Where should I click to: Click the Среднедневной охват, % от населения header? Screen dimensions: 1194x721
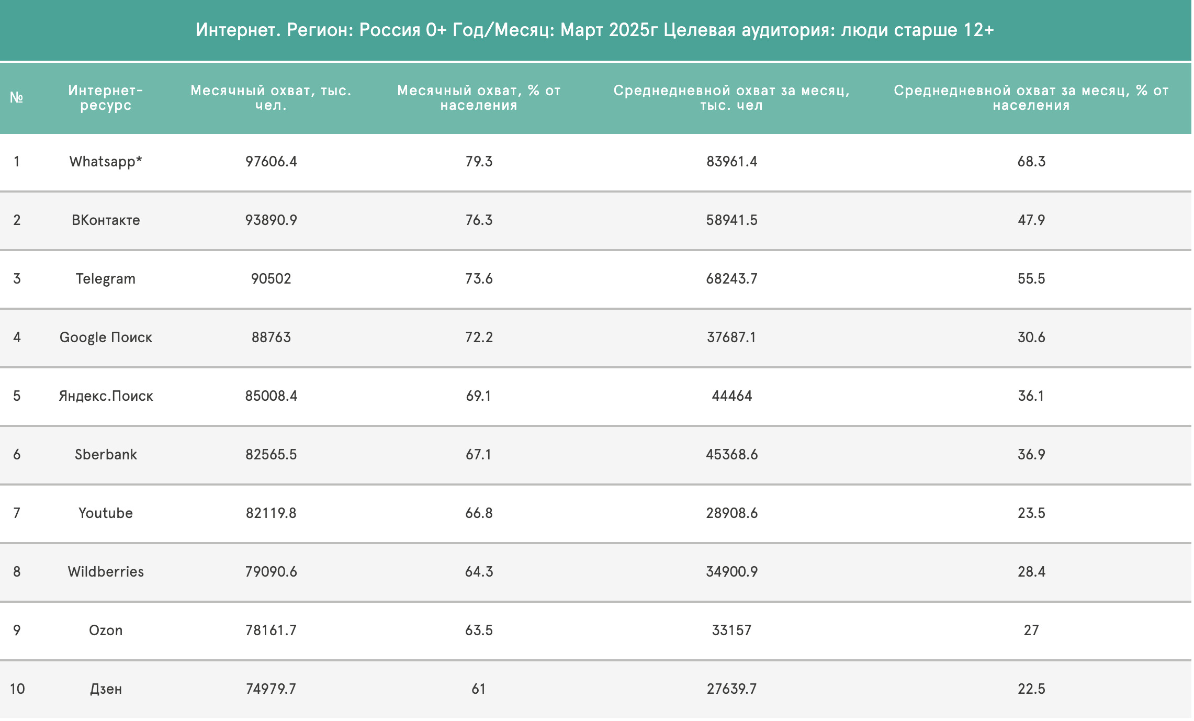1031,98
